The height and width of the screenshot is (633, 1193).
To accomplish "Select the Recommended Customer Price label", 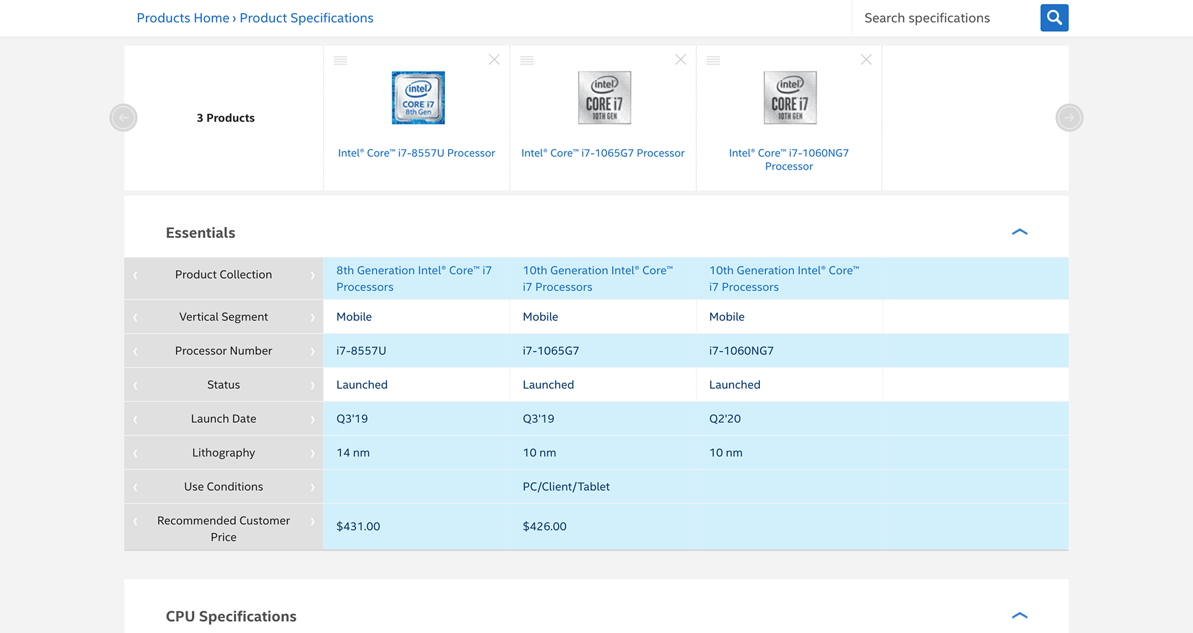I will [x=224, y=529].
